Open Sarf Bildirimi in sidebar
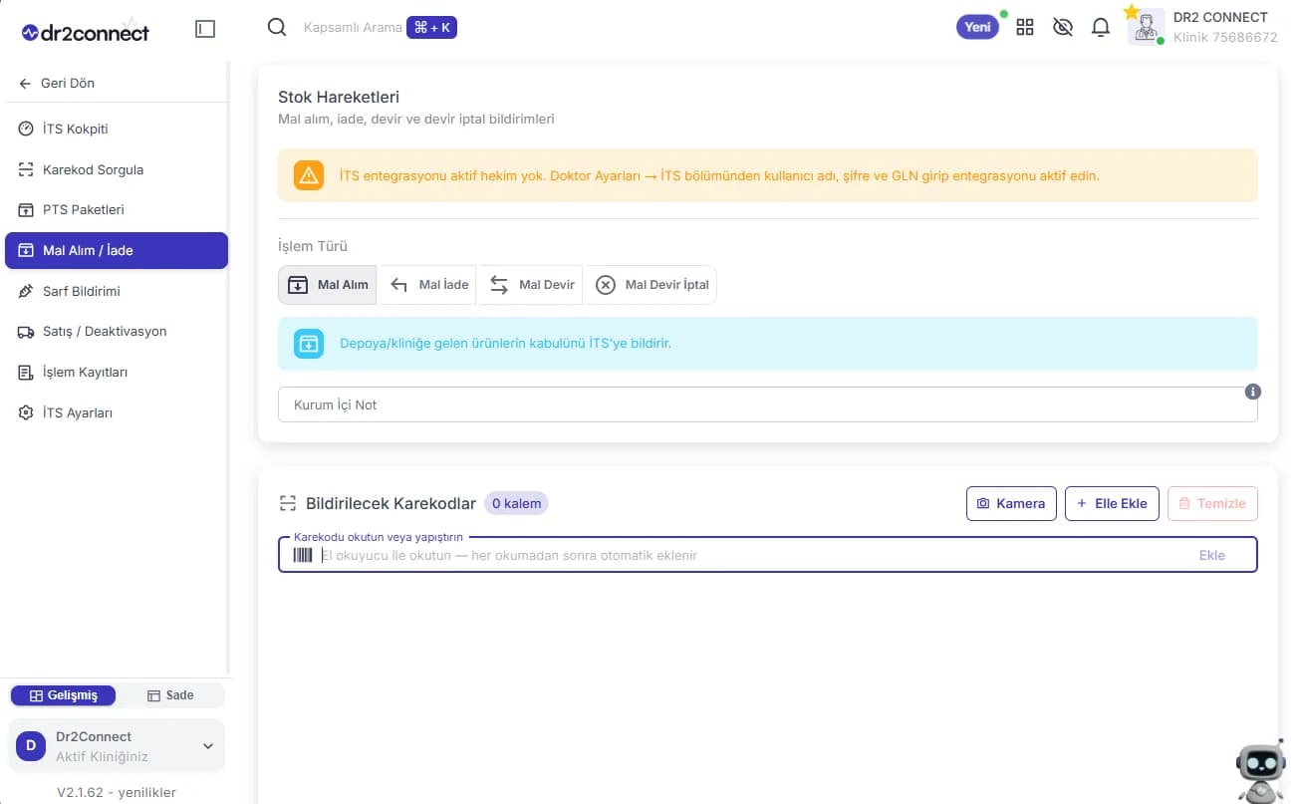Image resolution: width=1299 pixels, height=804 pixels. (116, 291)
